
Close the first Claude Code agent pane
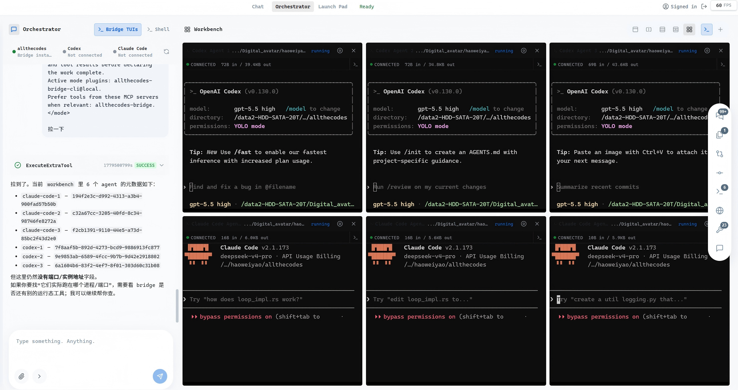point(353,224)
